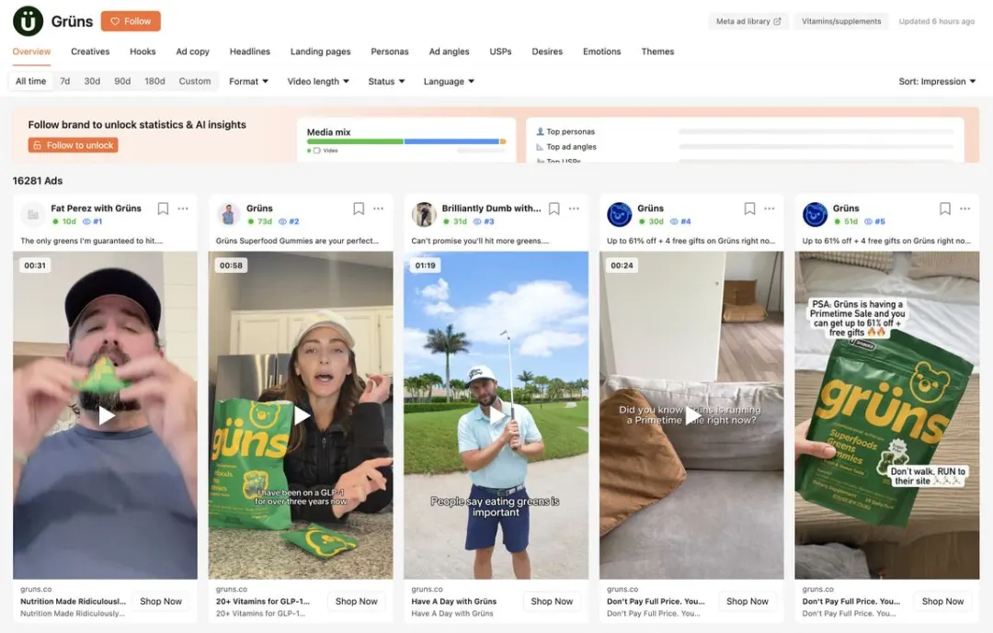Bookmark the Grüns ad ranked #5
The image size is (993, 633).
pyautogui.click(x=945, y=209)
